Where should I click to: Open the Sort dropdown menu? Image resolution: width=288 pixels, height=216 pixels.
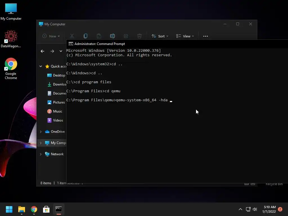(160, 36)
